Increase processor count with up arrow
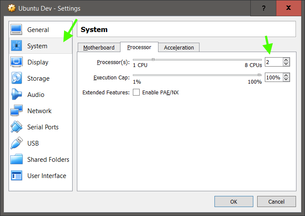This screenshot has width=305, height=216. (x=286, y=60)
